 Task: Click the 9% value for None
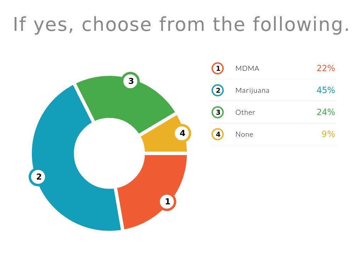pyautogui.click(x=328, y=134)
